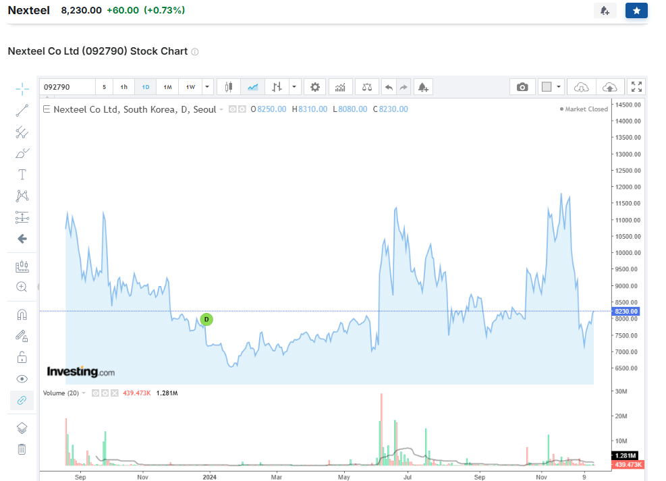Click the info icon next to Stock Chart

point(195,52)
